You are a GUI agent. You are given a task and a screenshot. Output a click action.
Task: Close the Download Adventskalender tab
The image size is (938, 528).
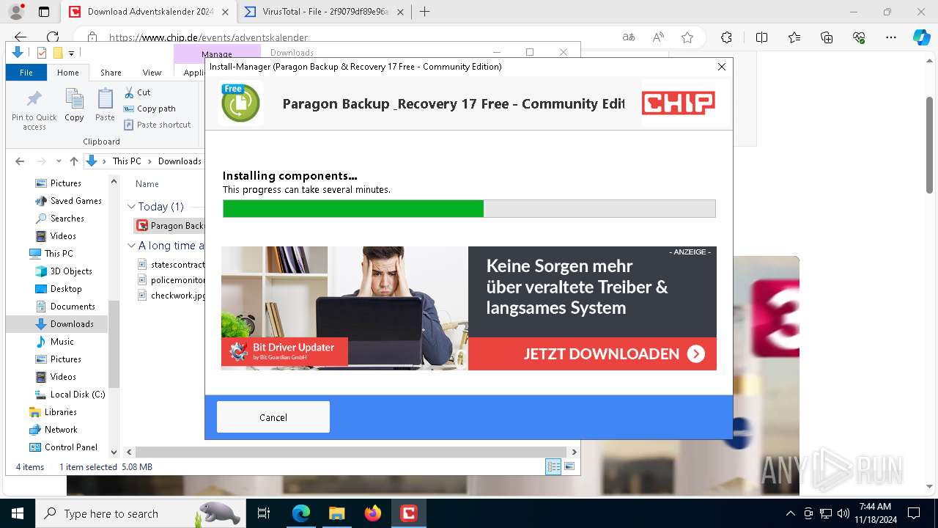click(x=225, y=12)
